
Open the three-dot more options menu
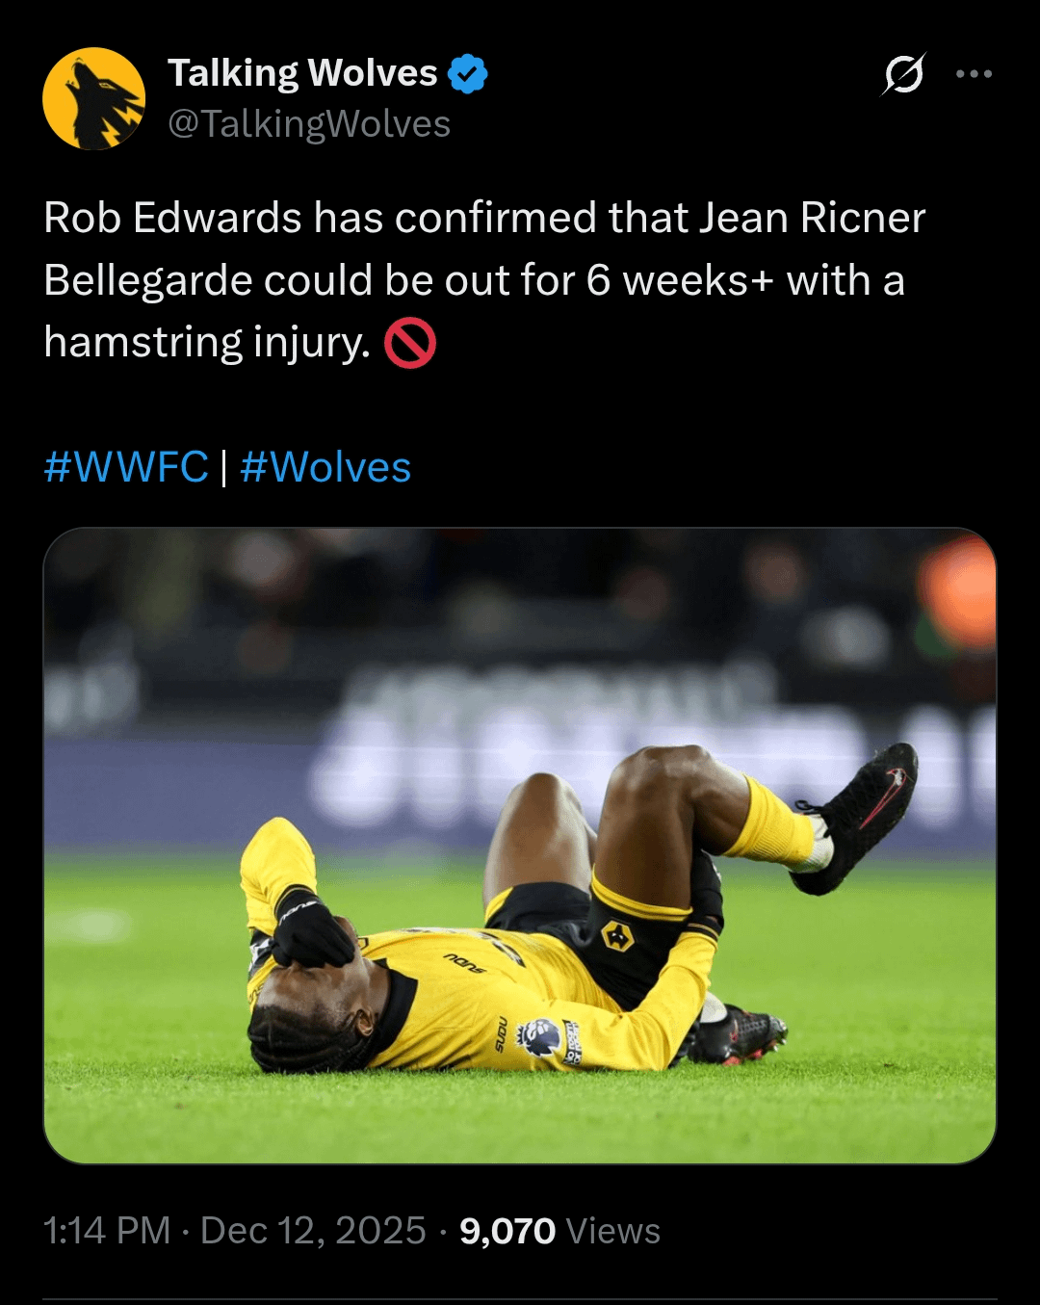(x=974, y=74)
